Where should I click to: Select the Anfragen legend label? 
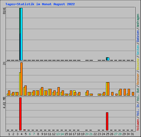pos(138,21)
